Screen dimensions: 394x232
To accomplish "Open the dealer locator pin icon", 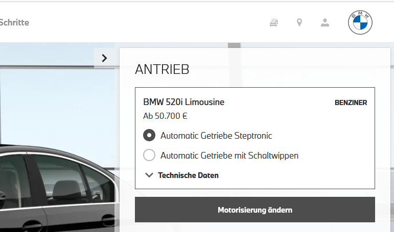I will click(x=299, y=22).
